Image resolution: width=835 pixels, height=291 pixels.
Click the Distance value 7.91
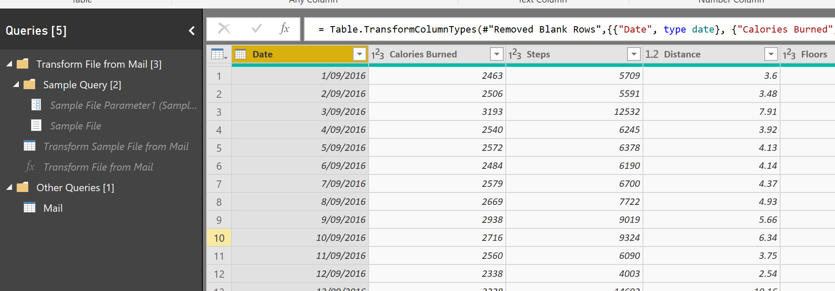click(712, 112)
